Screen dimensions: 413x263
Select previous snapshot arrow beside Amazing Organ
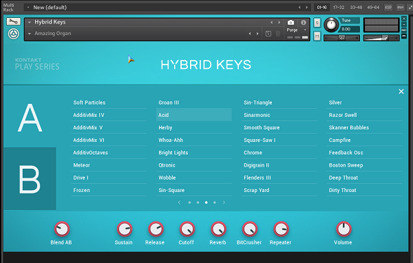(250, 34)
